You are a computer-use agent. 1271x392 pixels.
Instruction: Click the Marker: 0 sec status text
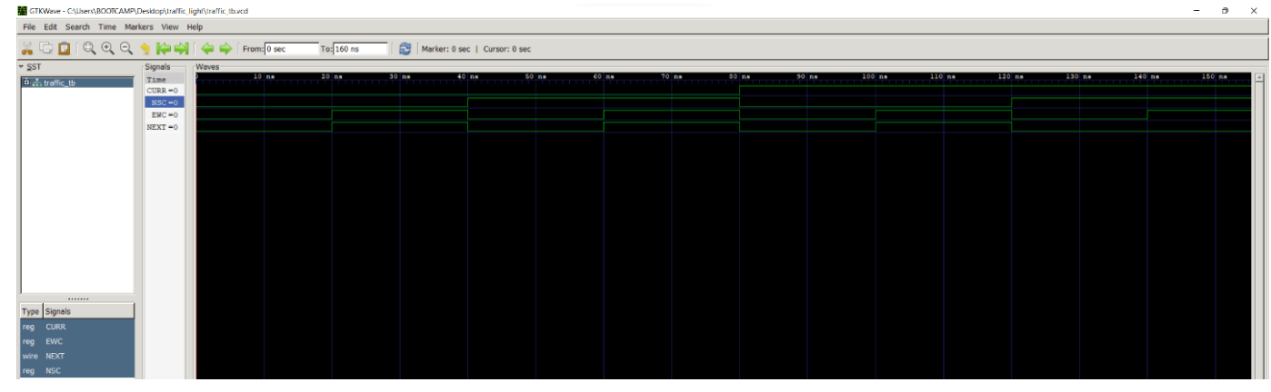coord(446,49)
